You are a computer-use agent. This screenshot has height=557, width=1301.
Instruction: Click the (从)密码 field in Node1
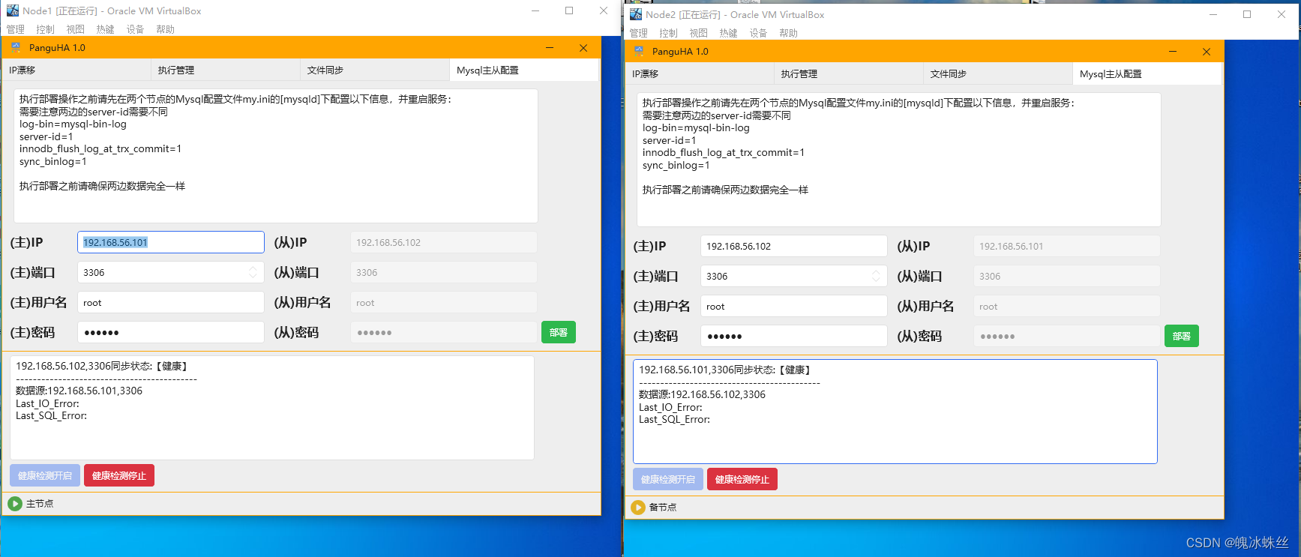coord(444,332)
